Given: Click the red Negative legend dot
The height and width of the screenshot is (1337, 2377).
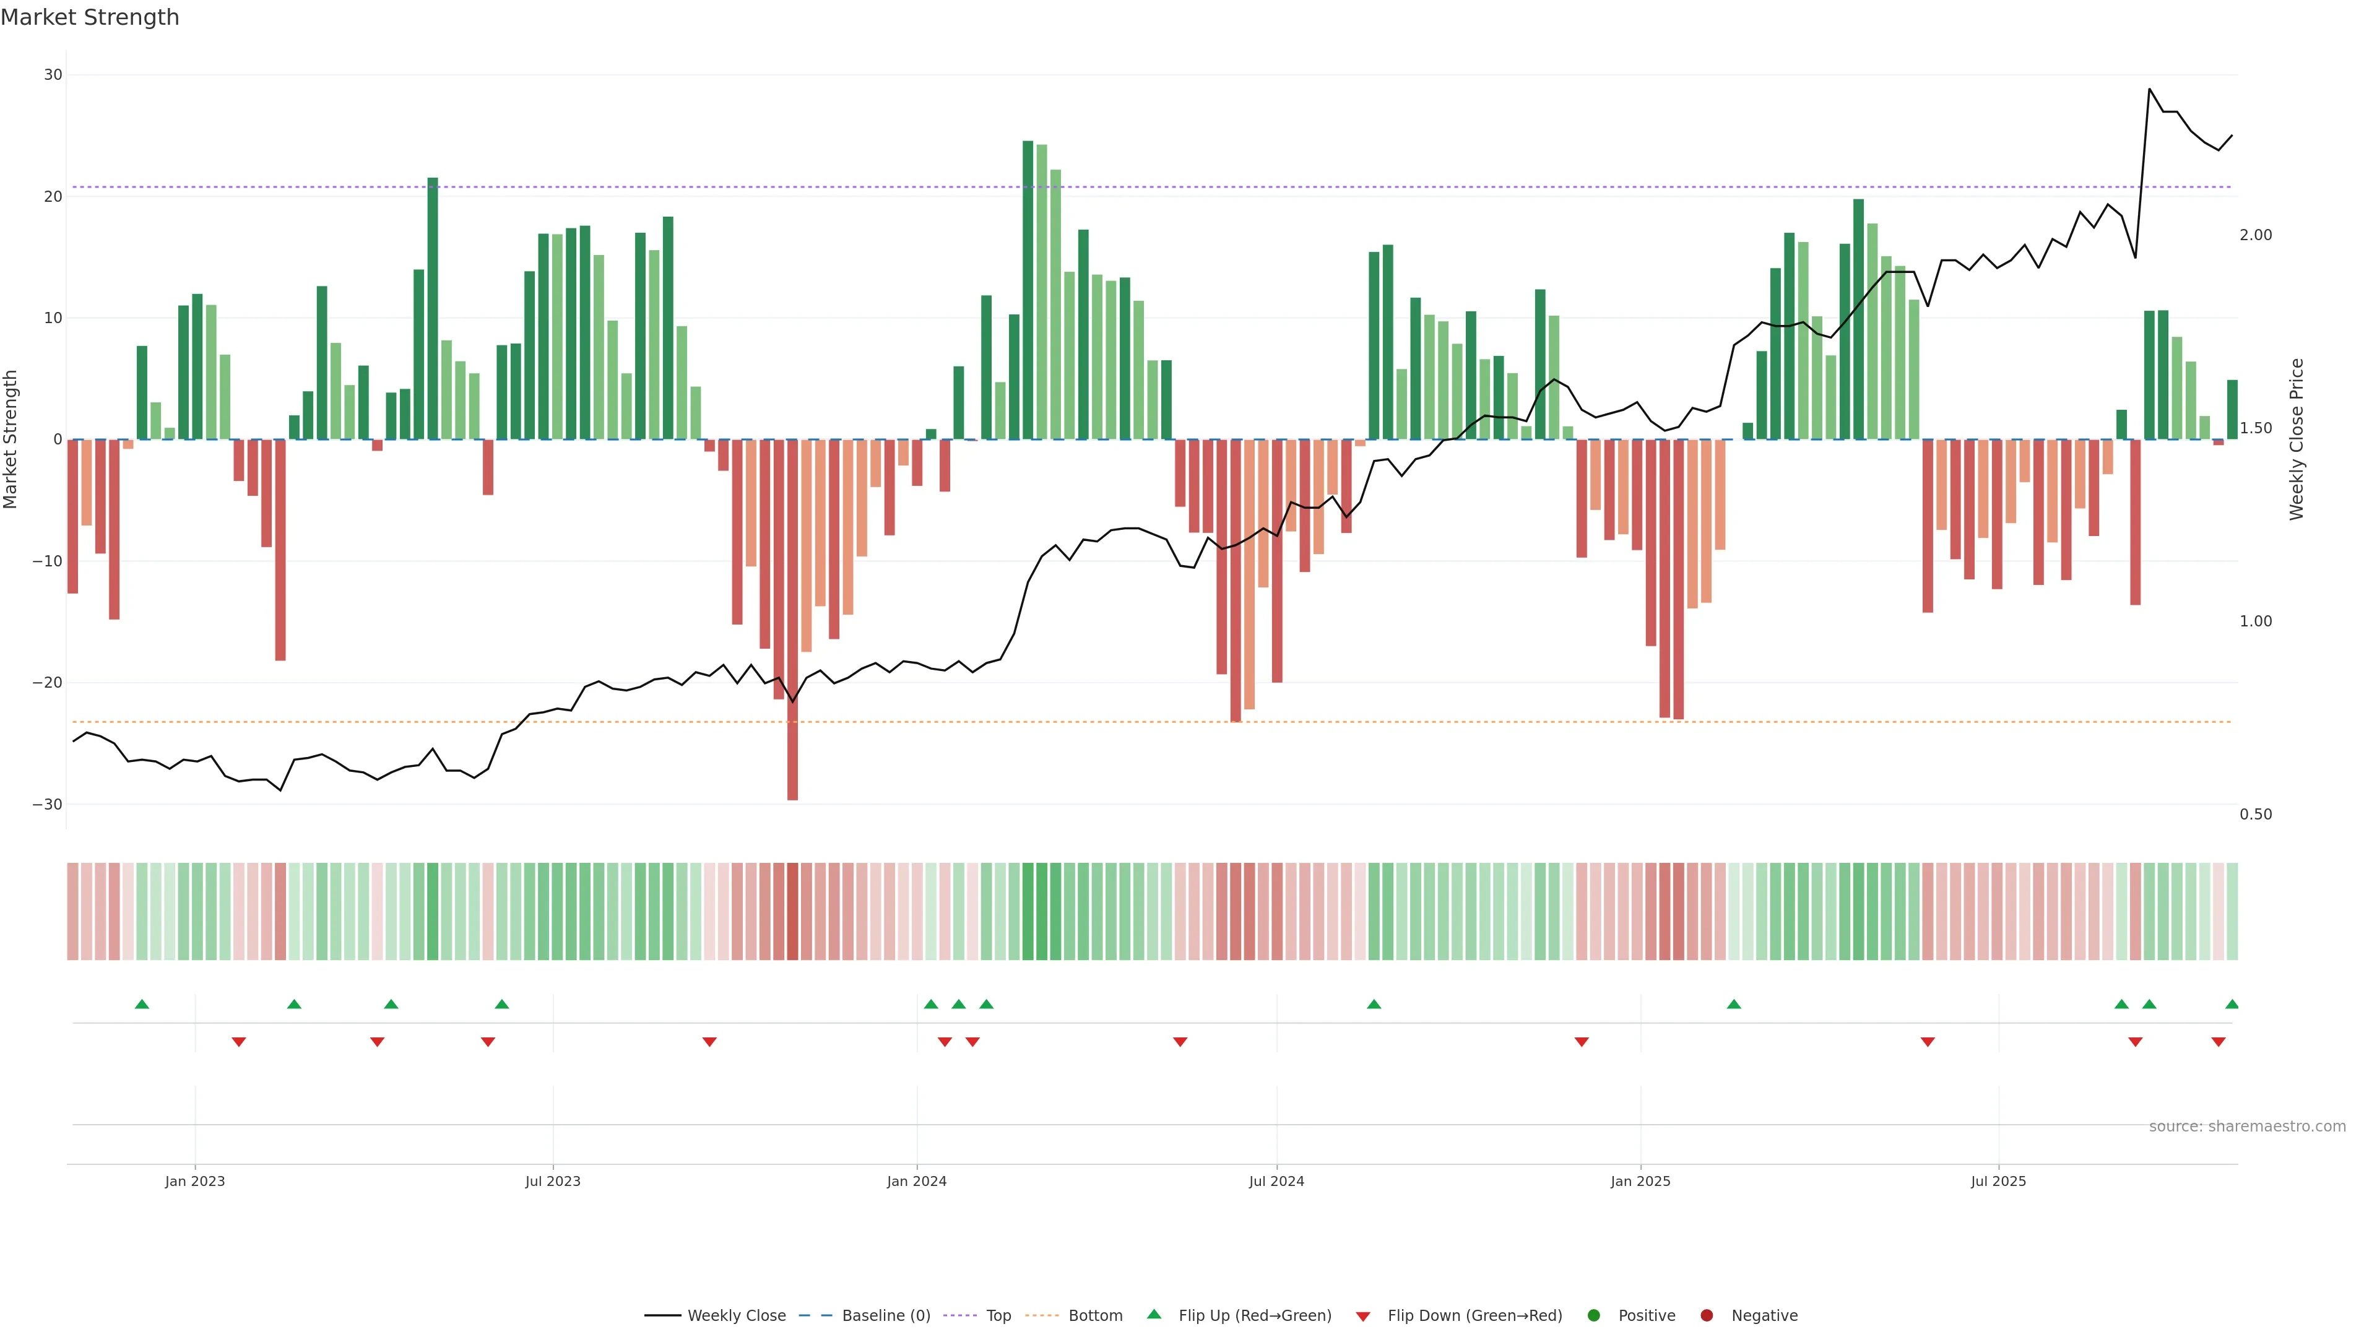Looking at the screenshot, I should [x=1706, y=1316].
